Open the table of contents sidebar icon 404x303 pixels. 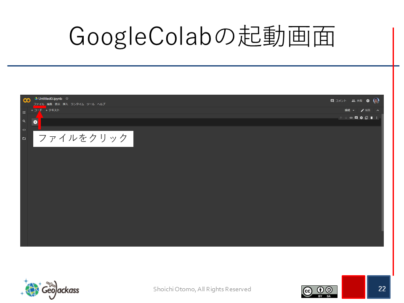[x=24, y=112]
